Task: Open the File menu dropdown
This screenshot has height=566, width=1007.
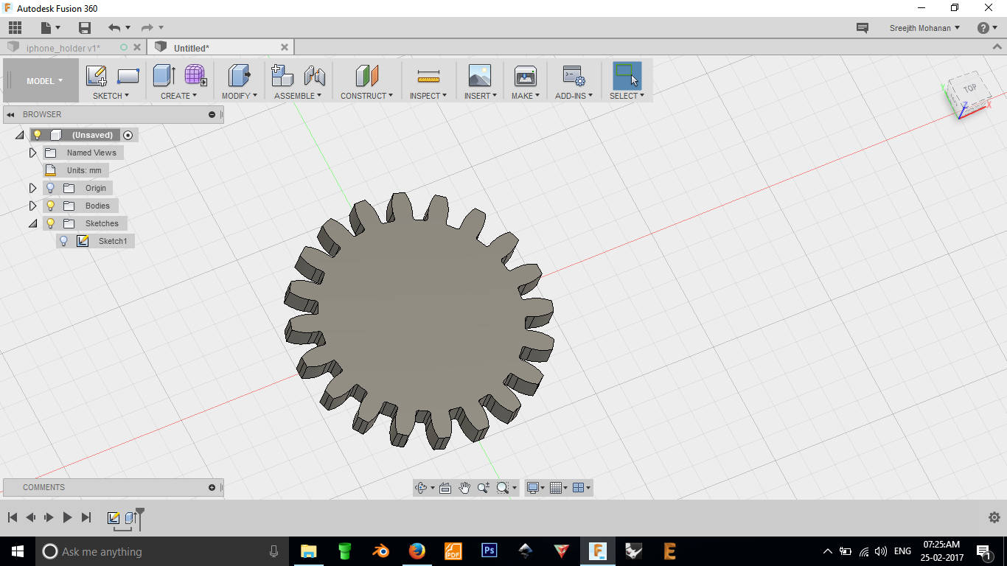Action: click(x=49, y=28)
